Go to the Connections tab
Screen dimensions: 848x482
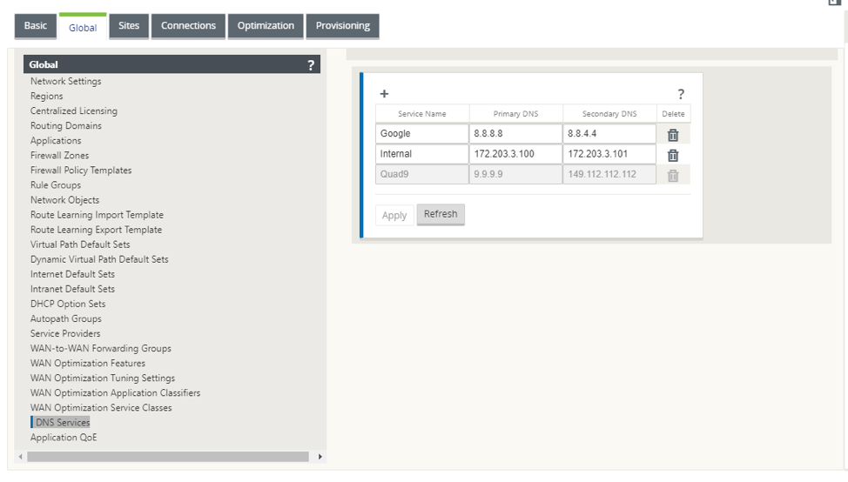click(188, 26)
